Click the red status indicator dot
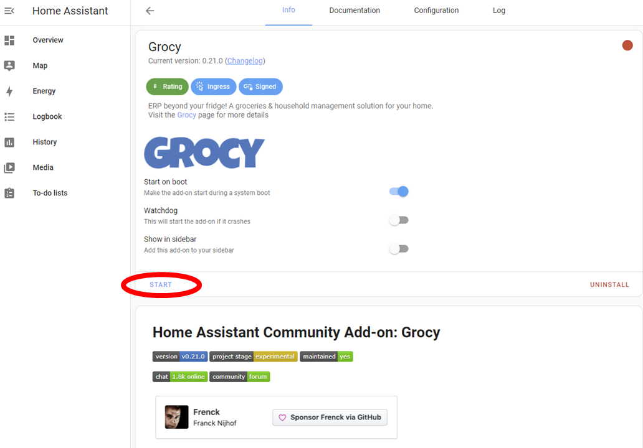Image resolution: width=643 pixels, height=448 pixels. point(627,45)
